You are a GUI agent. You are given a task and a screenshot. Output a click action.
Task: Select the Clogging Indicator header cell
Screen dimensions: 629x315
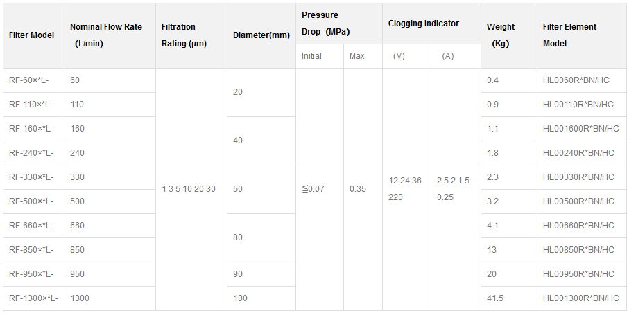(x=423, y=24)
